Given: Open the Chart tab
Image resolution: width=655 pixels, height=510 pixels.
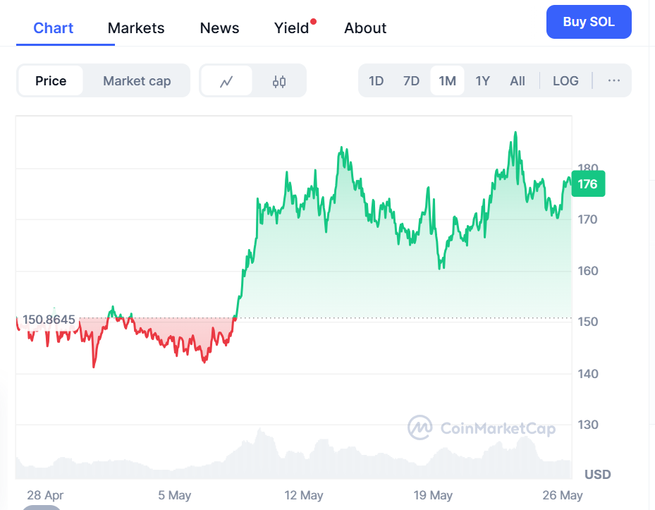Looking at the screenshot, I should click(53, 28).
